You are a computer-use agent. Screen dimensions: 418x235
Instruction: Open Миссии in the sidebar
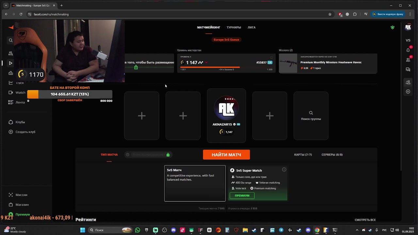[18, 195]
